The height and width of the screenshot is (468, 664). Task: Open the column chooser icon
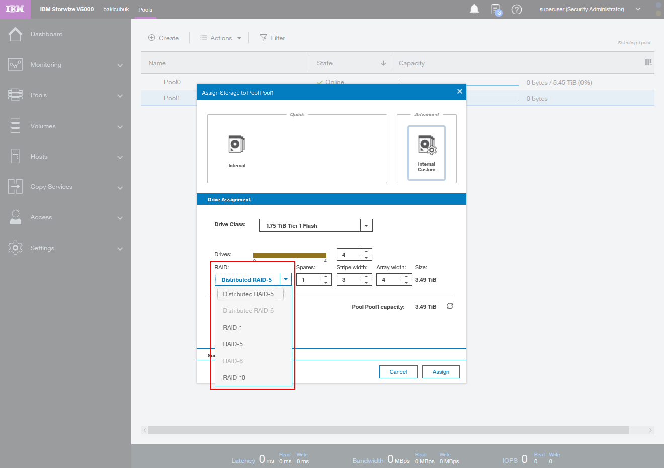click(x=648, y=62)
